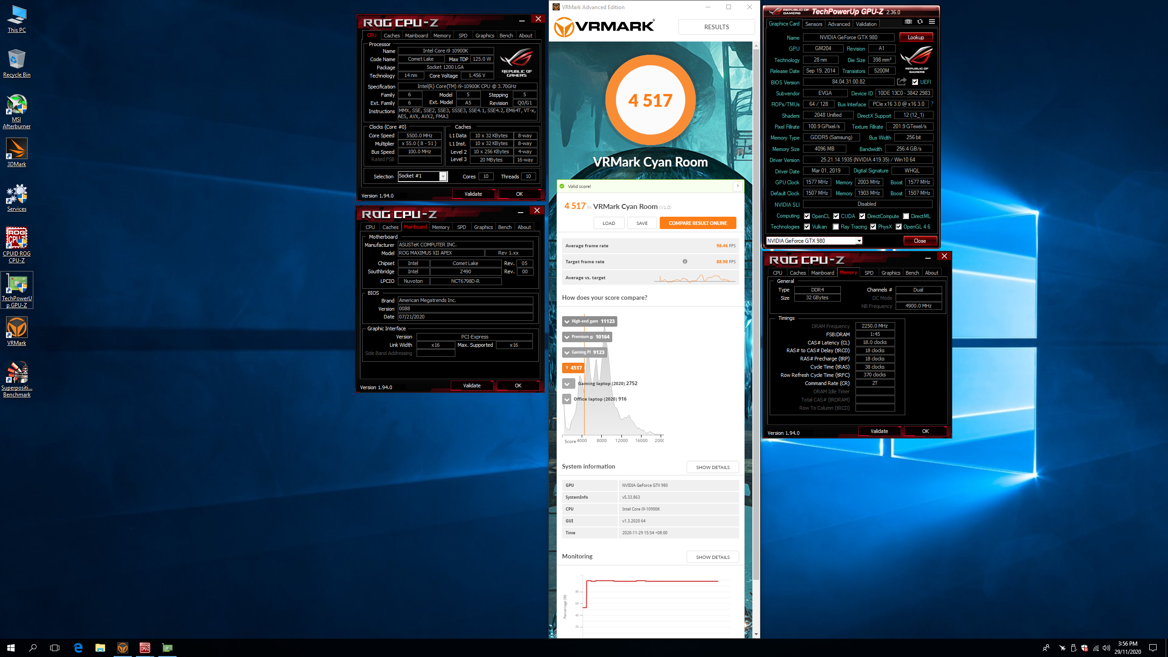Viewport: 1168px width, 657px height.
Task: Open taskbar clock 3:56 PM
Action: pos(1127,648)
